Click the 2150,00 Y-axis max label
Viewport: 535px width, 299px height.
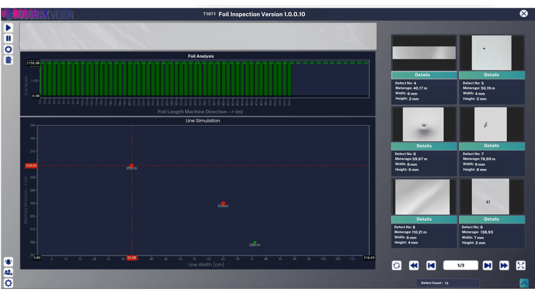click(33, 63)
